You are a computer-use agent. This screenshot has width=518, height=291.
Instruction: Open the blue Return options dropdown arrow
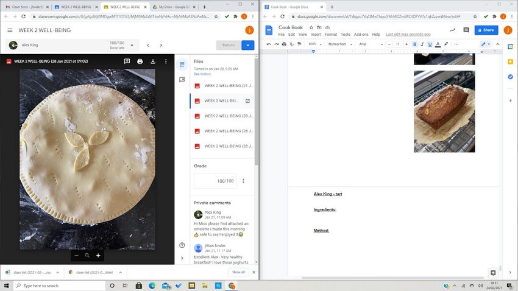click(x=248, y=45)
